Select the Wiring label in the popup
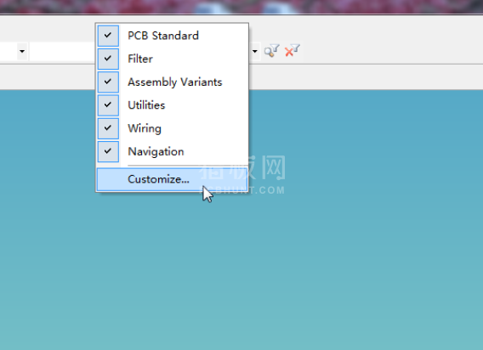 tap(145, 128)
